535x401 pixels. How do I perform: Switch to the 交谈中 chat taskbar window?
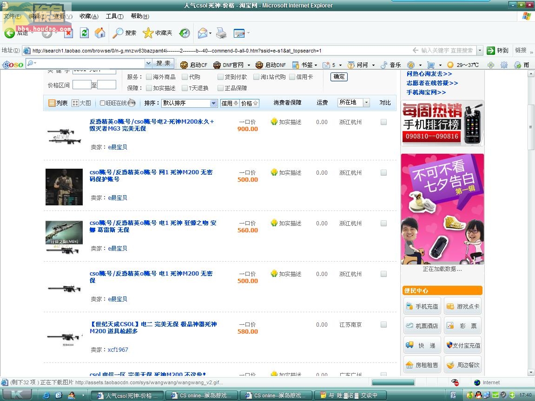click(350, 395)
